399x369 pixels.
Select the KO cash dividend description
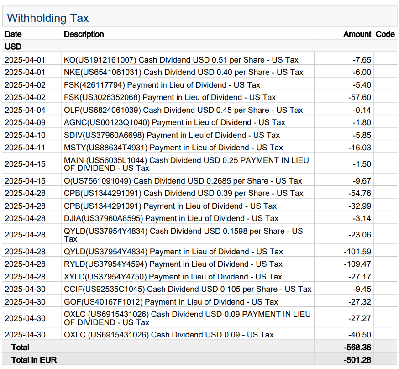tap(181, 60)
